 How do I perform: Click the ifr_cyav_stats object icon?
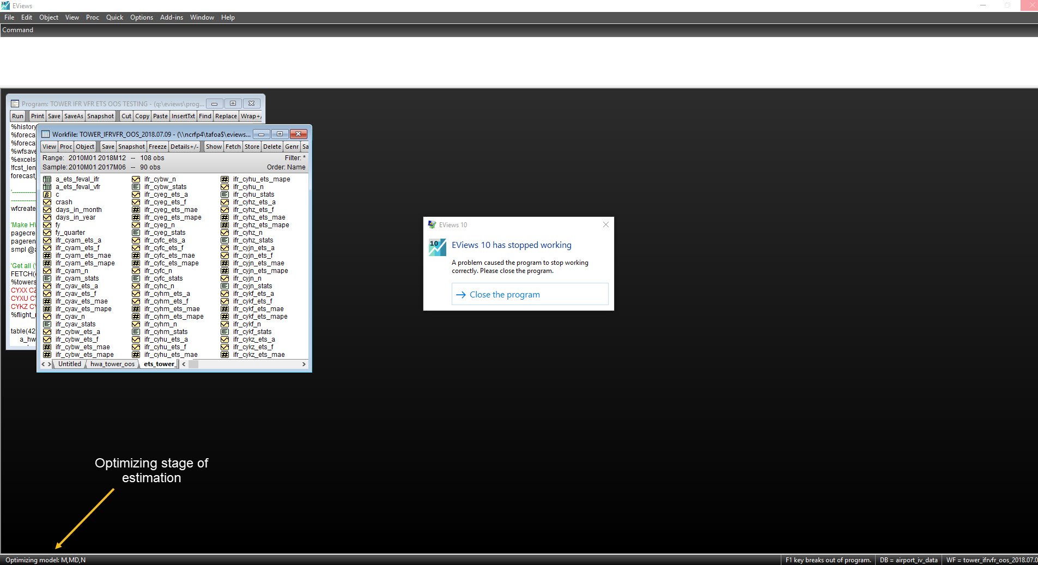coord(47,324)
